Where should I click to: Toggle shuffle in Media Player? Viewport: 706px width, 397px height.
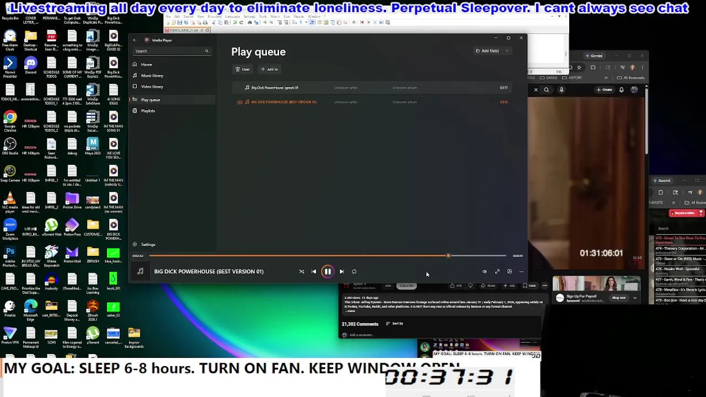pos(302,271)
